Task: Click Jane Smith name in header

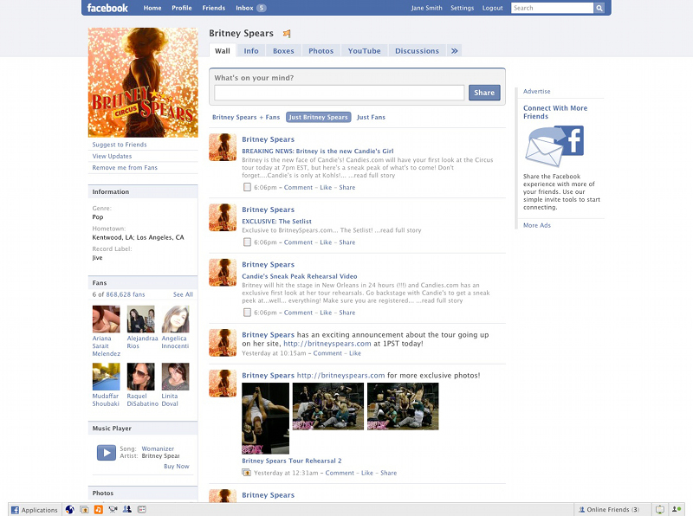Action: [426, 8]
